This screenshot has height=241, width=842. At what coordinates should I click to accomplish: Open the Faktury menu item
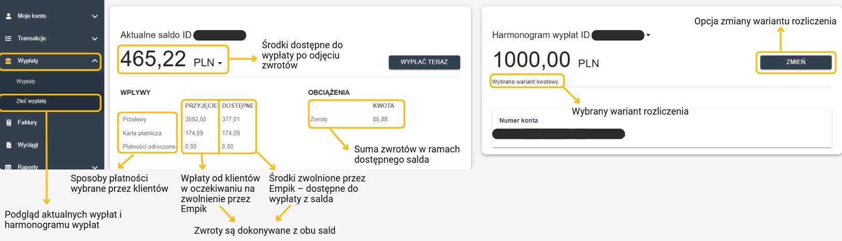(27, 123)
